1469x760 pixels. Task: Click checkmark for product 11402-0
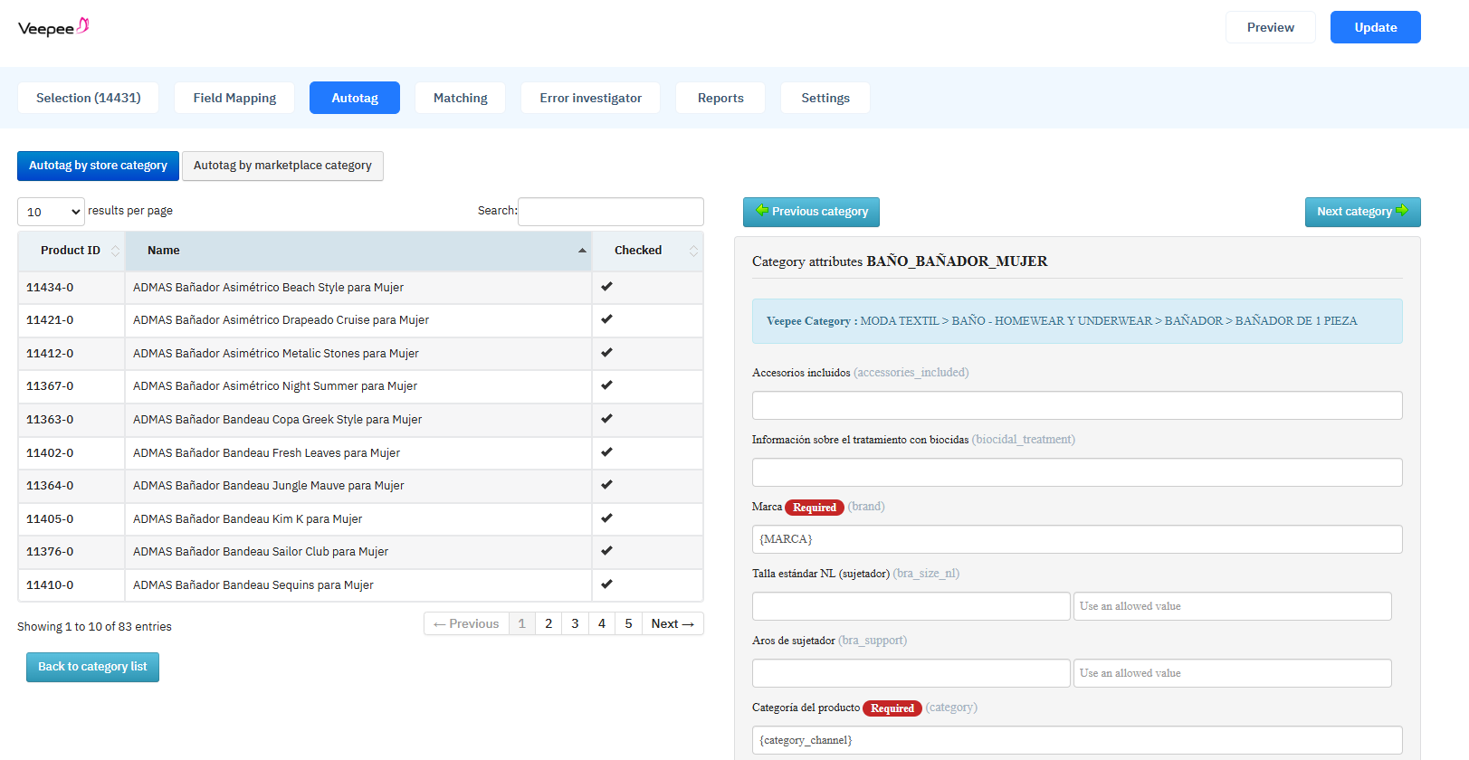click(606, 451)
